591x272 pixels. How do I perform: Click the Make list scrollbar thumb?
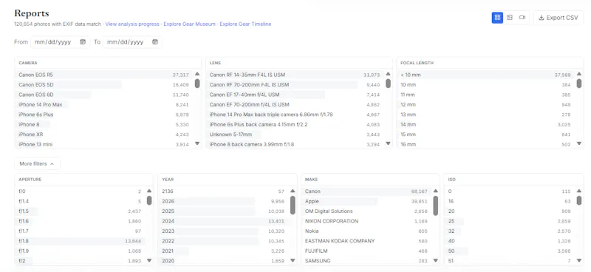(436, 205)
